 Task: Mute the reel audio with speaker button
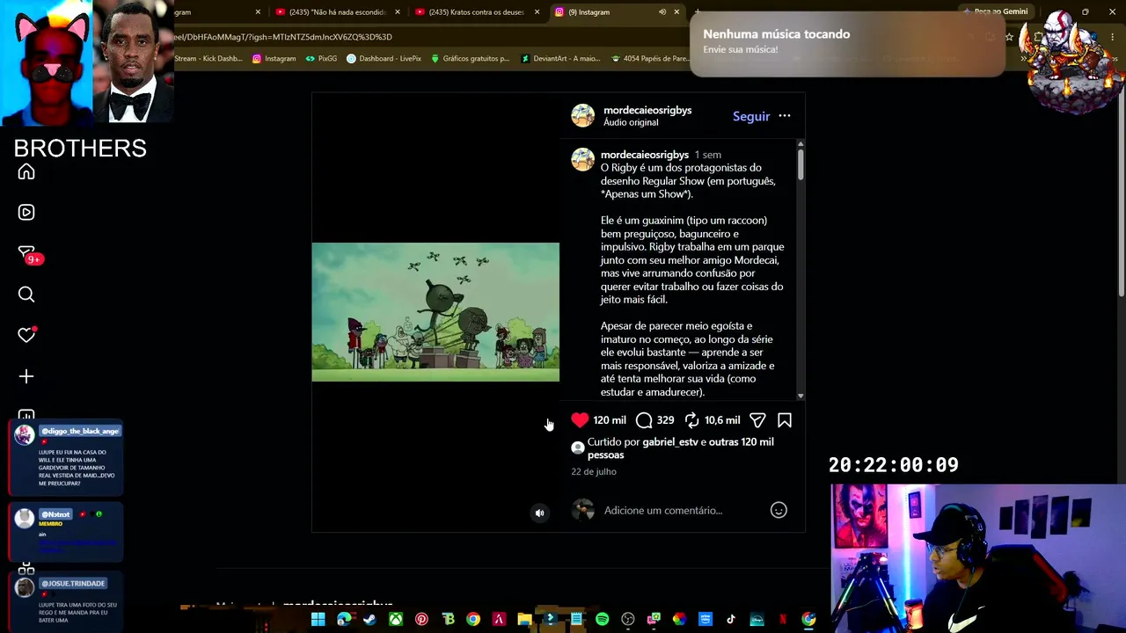[x=540, y=513]
